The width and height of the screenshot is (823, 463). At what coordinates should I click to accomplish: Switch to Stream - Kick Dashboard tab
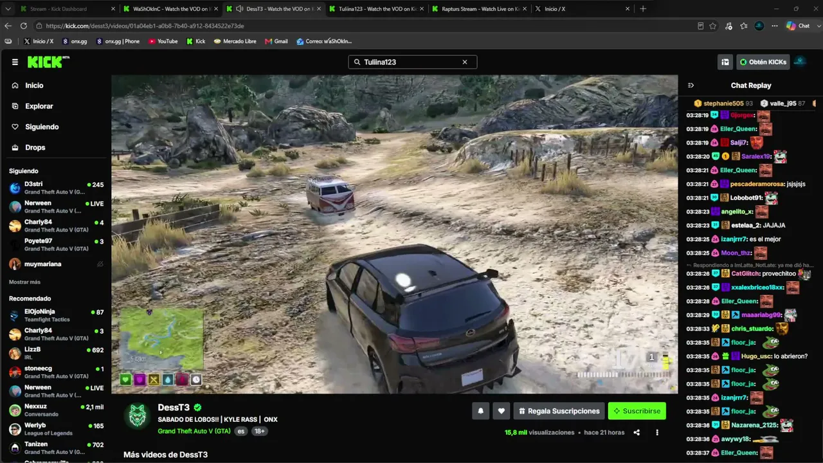click(68, 9)
